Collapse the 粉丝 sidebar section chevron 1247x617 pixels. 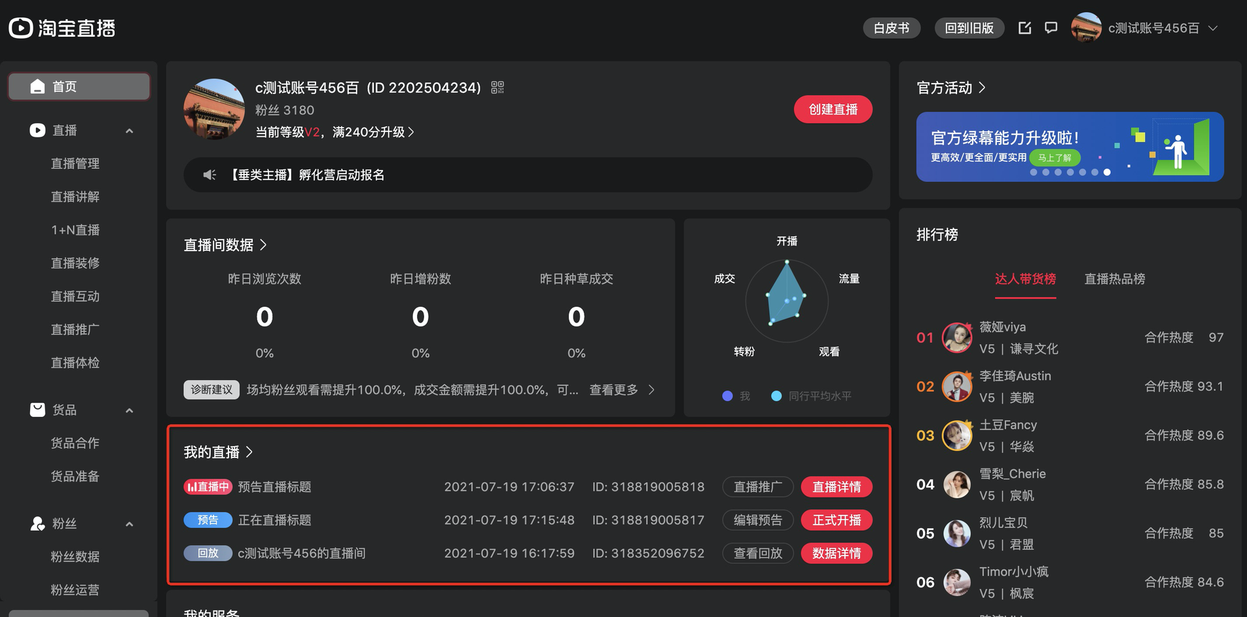[130, 524]
